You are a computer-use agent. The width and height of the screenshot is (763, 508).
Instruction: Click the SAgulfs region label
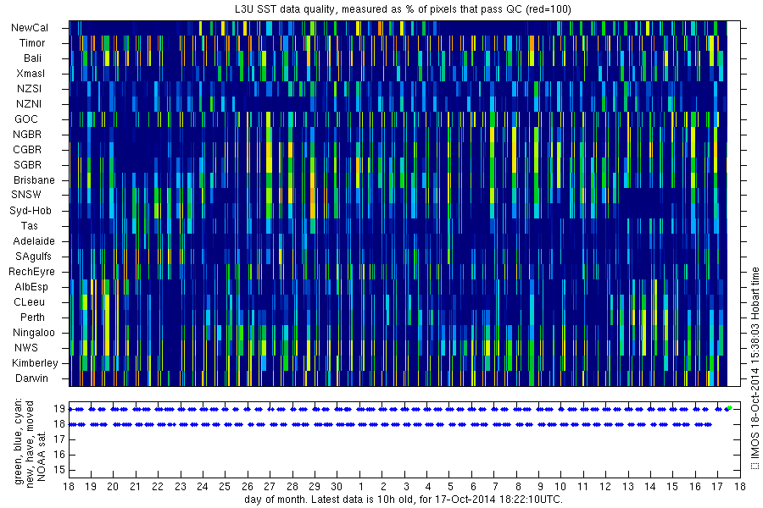click(x=33, y=257)
